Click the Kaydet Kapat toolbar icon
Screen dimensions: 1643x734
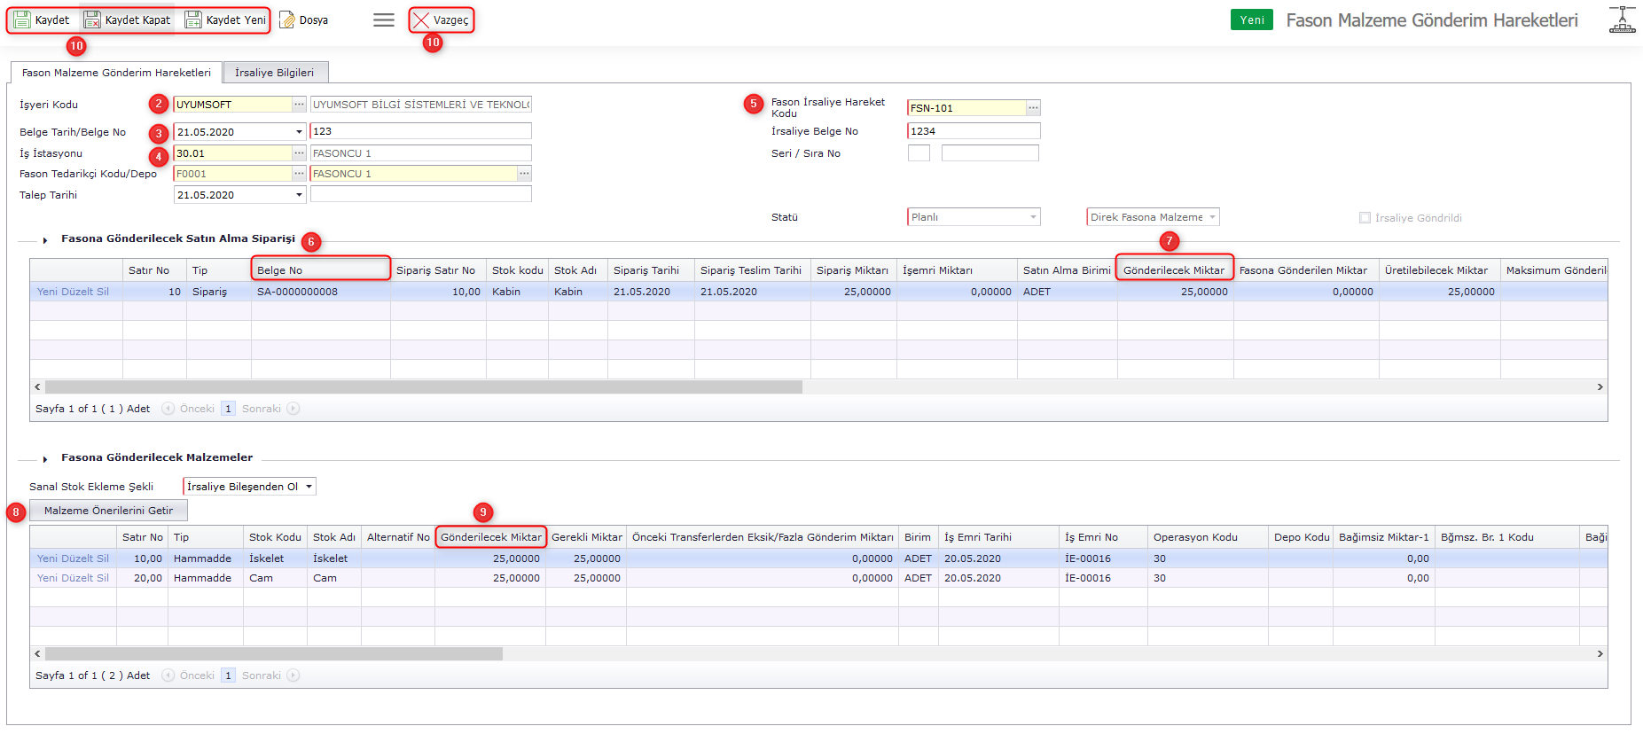[x=92, y=20]
